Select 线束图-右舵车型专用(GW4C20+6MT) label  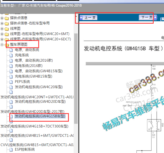40,34
